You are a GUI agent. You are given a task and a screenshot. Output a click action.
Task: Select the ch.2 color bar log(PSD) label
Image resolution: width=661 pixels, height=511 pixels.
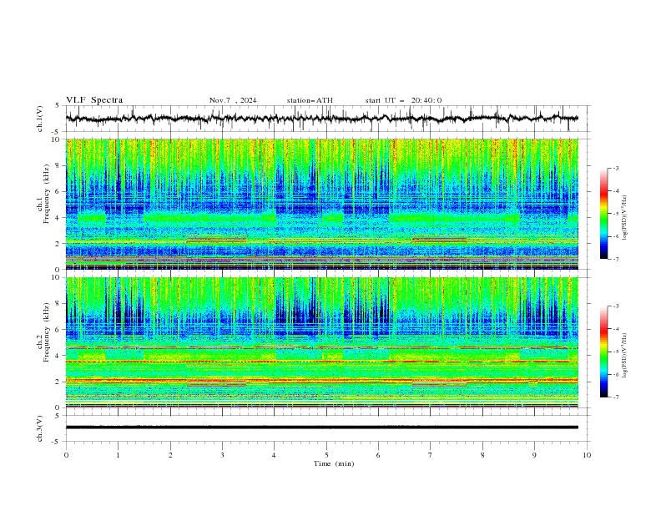pyautogui.click(x=625, y=356)
